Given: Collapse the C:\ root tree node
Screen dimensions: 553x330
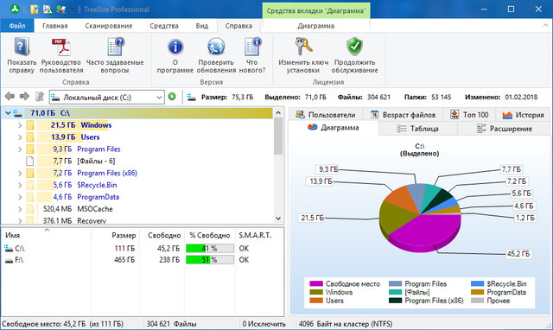Looking at the screenshot, I should (8, 113).
